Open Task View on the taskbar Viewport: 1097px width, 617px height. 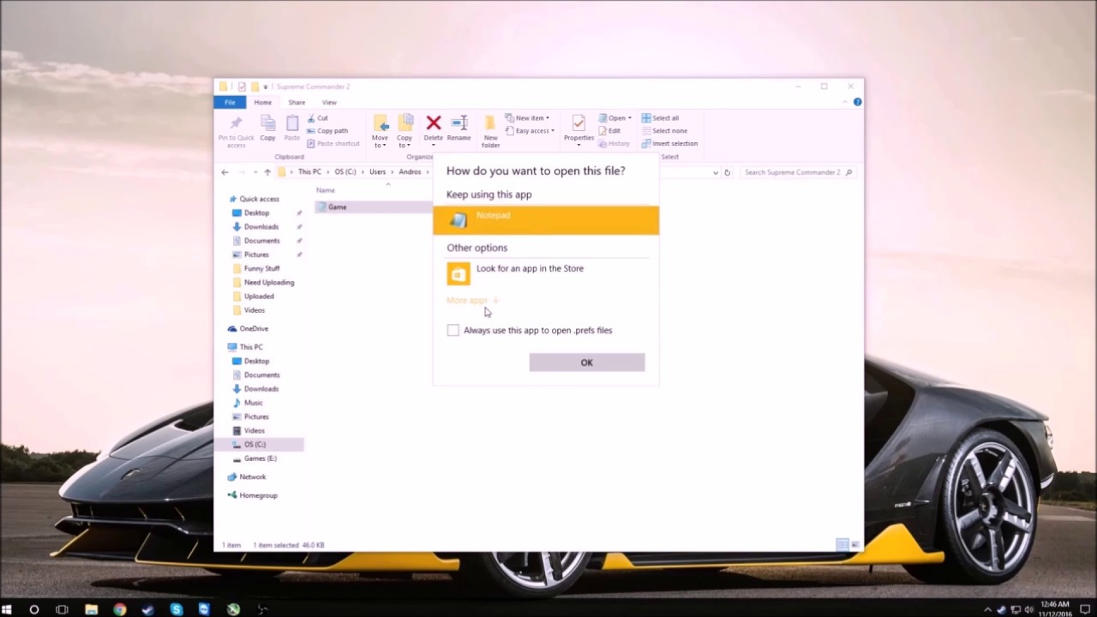pyautogui.click(x=62, y=609)
